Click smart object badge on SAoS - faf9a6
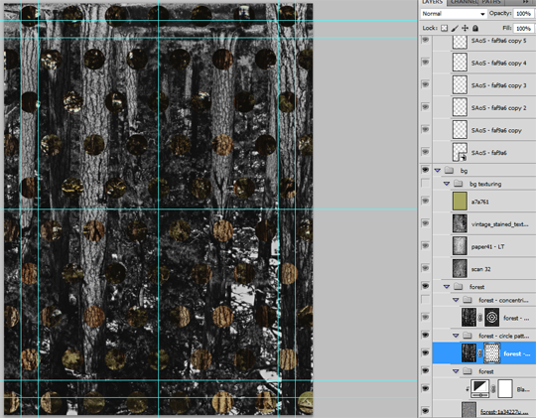The image size is (536, 418). coord(463,157)
